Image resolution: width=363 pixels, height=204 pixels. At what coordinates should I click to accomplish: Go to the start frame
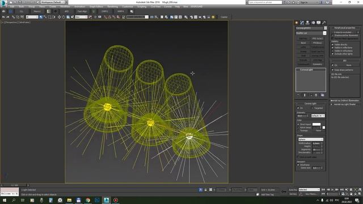(x=323, y=190)
